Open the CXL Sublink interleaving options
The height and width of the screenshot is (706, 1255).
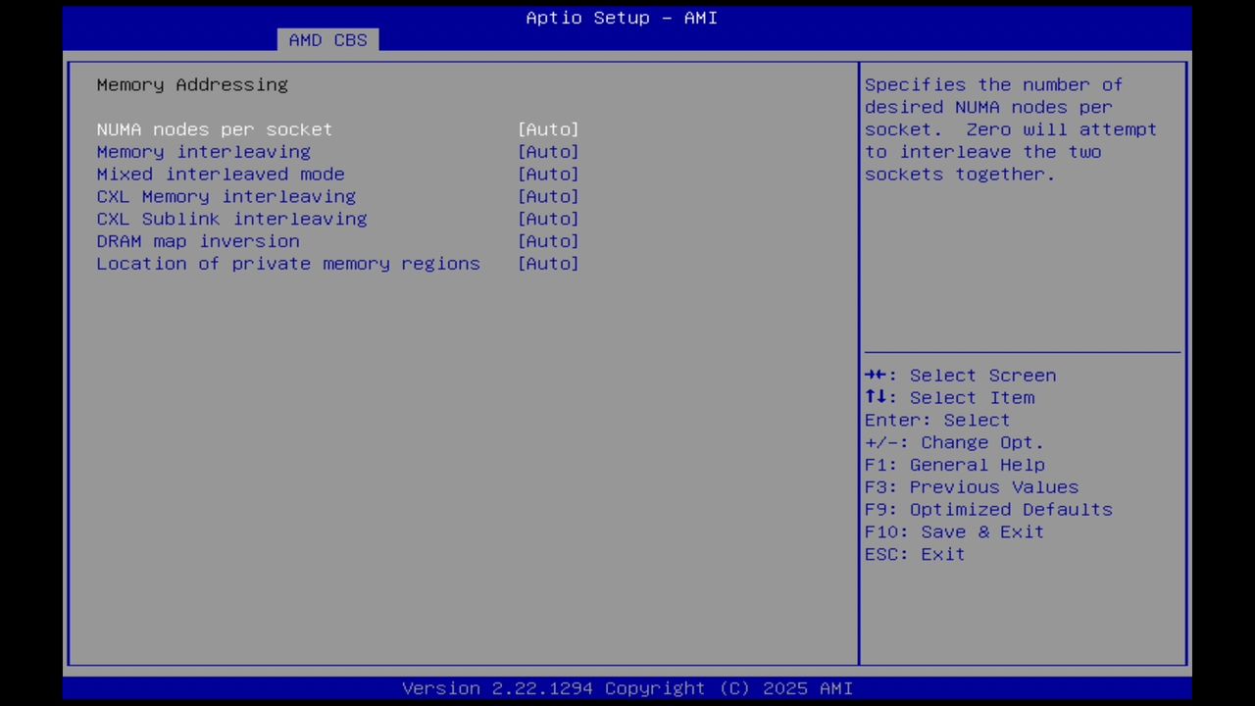pos(548,219)
